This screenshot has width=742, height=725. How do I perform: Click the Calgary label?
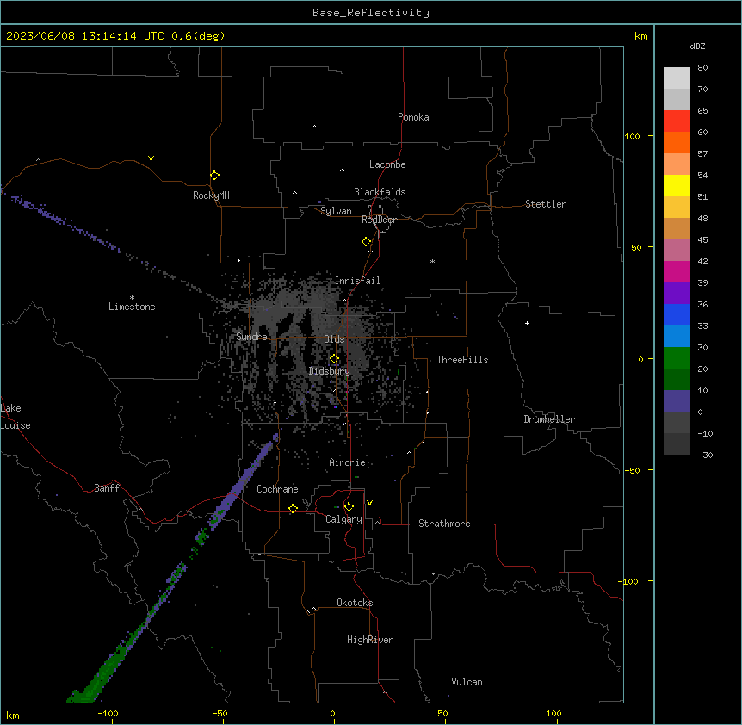click(343, 519)
